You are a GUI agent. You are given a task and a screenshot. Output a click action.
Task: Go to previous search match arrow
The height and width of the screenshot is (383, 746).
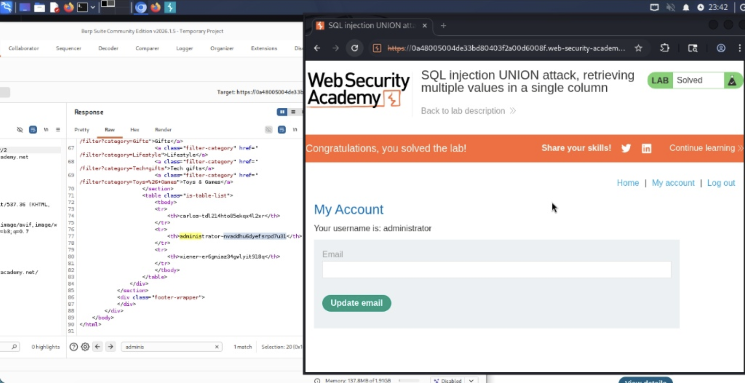click(98, 347)
